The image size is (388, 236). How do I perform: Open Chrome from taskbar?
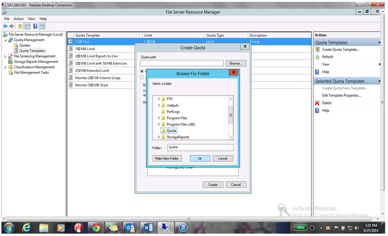(96, 227)
